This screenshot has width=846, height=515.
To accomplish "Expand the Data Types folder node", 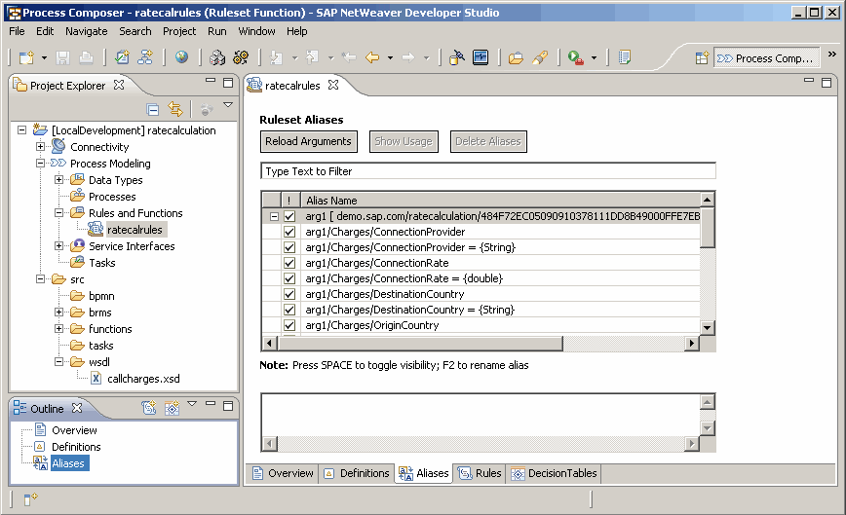I will click(x=59, y=180).
